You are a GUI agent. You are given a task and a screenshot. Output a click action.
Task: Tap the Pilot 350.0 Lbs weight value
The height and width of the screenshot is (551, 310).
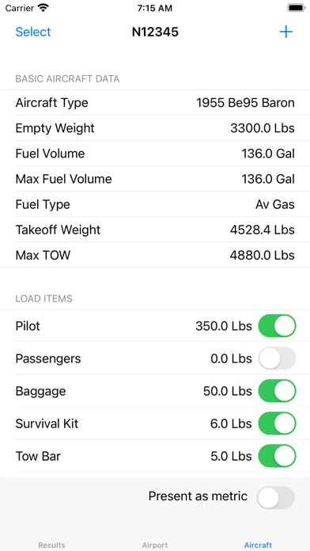(224, 326)
